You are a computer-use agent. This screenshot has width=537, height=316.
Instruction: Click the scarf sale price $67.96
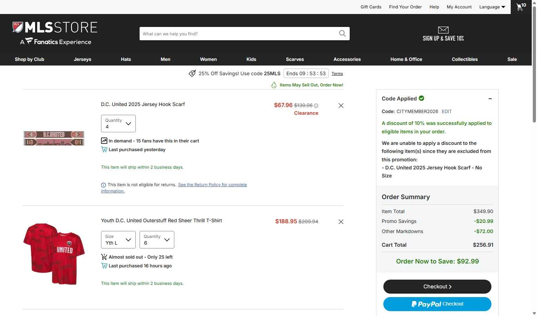283,105
